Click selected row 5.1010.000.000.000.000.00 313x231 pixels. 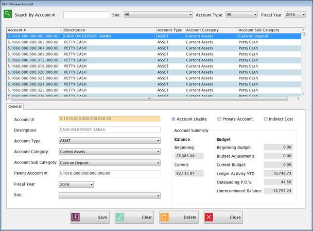[x=154, y=36]
